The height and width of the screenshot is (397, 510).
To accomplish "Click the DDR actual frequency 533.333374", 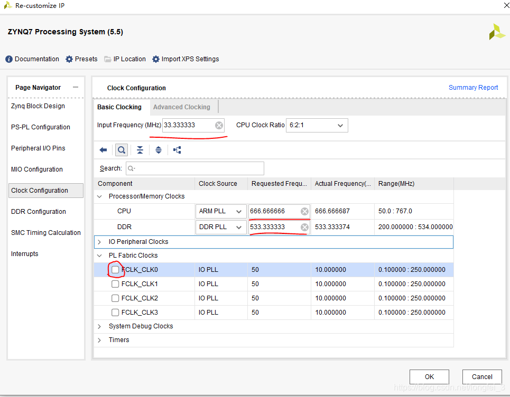I will click(332, 227).
